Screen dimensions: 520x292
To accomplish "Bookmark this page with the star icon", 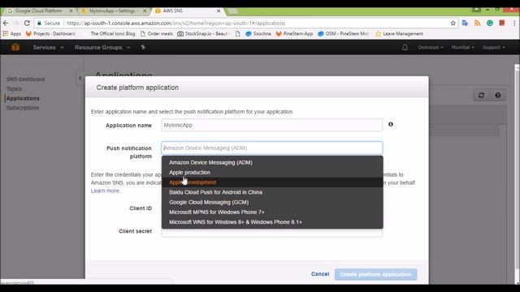I will coord(453,24).
